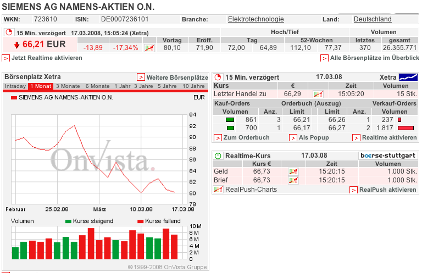Show the 5 Jahre chart
This screenshot has width=422, height=278.
(167, 86)
